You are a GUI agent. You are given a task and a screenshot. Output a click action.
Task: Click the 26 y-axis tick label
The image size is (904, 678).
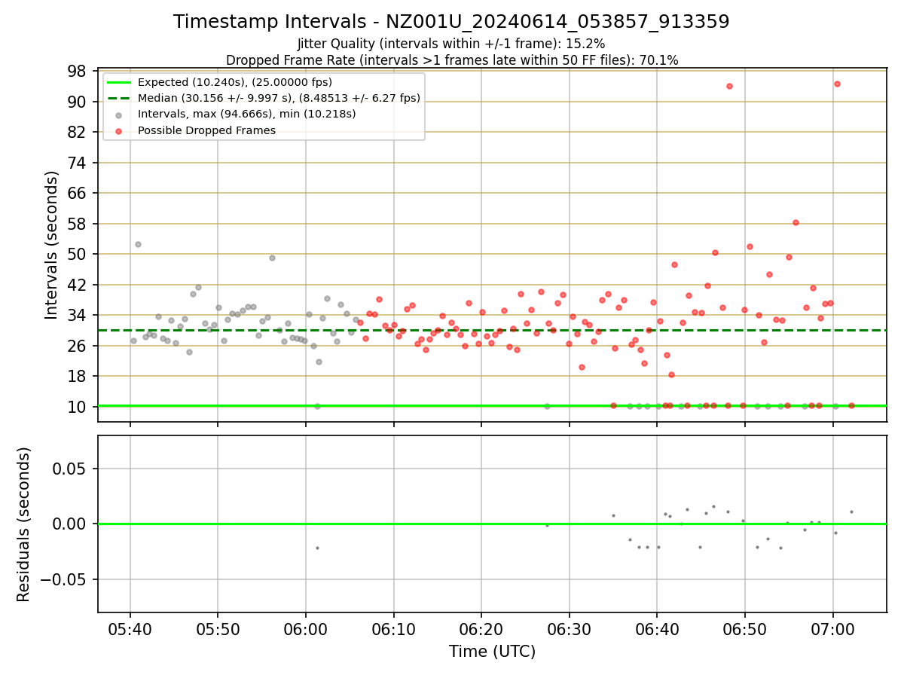[x=78, y=346]
